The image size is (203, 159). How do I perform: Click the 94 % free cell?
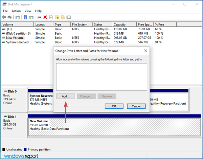coord(158,42)
